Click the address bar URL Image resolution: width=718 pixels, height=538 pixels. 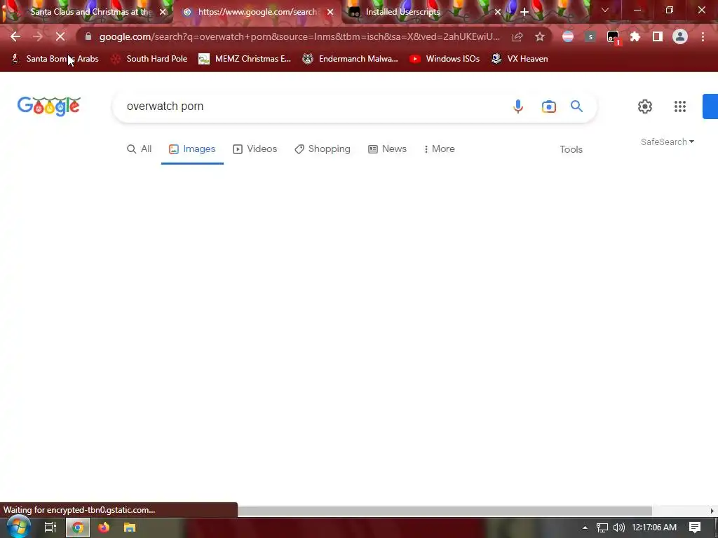299,36
